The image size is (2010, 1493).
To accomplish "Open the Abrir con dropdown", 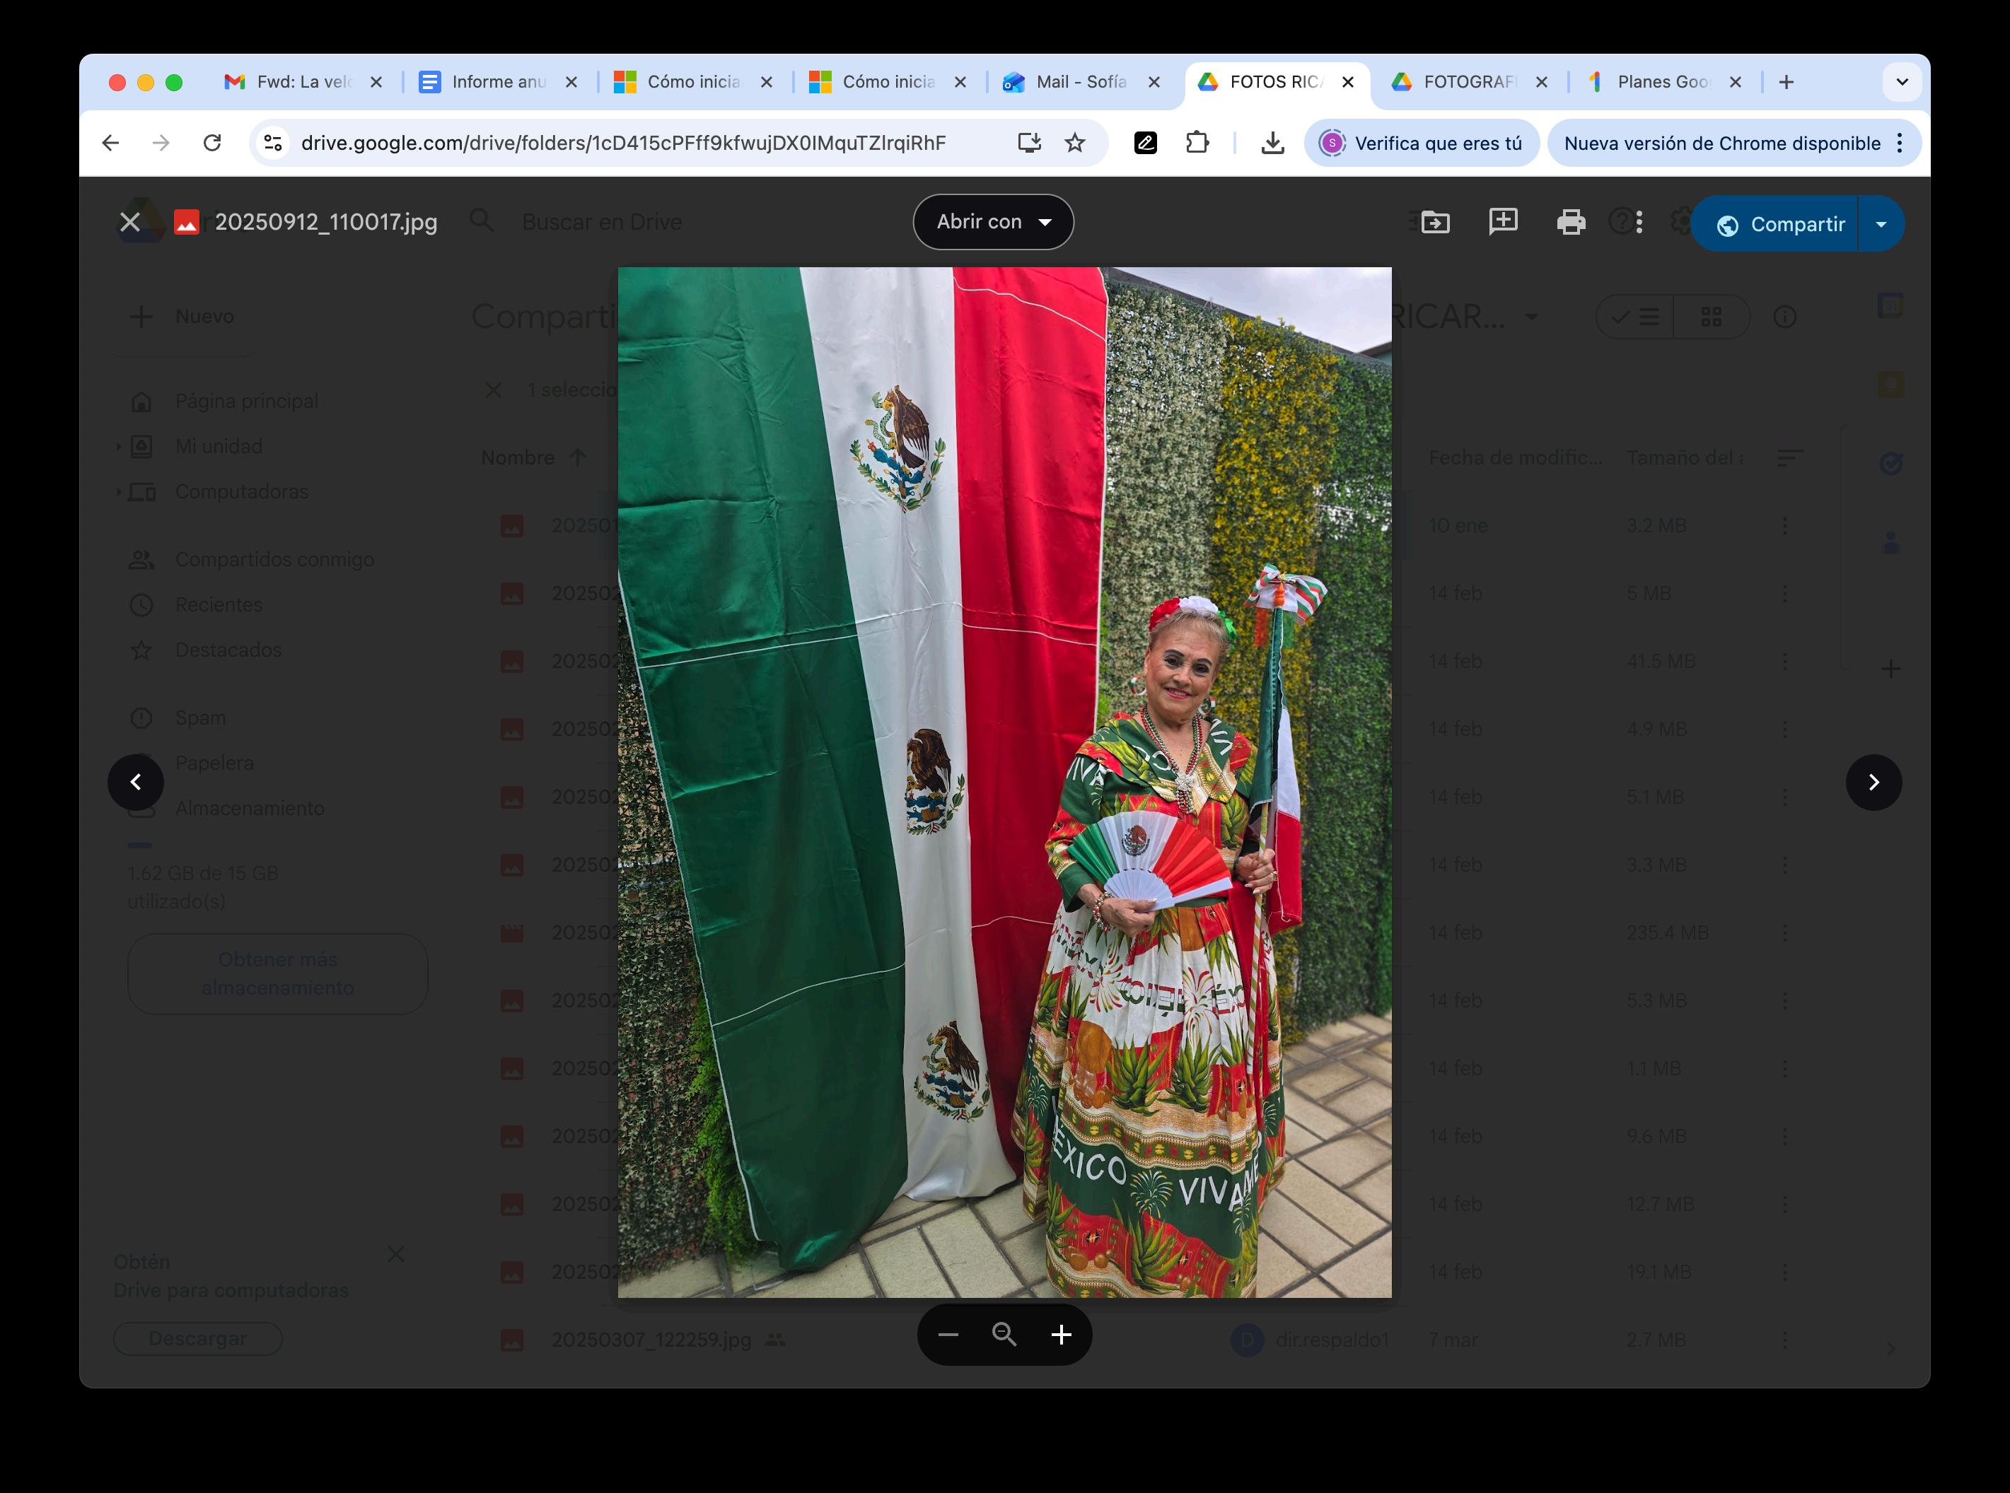I will click(x=993, y=222).
